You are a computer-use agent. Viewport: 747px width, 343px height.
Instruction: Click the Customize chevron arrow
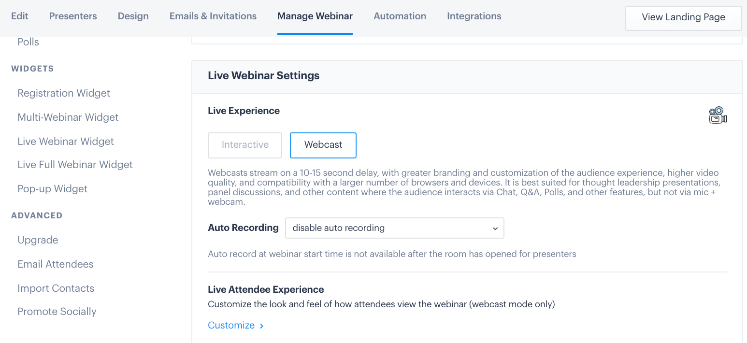[x=261, y=326]
